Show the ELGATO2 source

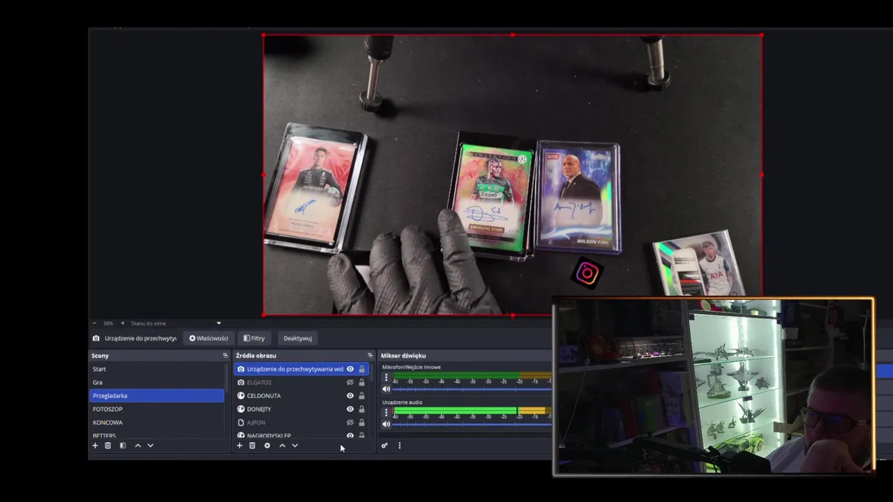350,382
